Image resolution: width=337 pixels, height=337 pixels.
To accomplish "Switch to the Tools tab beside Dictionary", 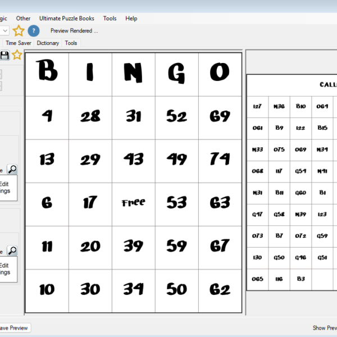I will coord(71,43).
